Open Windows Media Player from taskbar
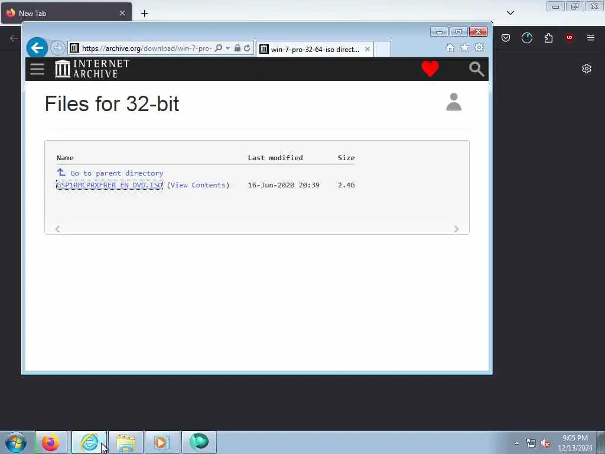The image size is (605, 454). click(162, 442)
